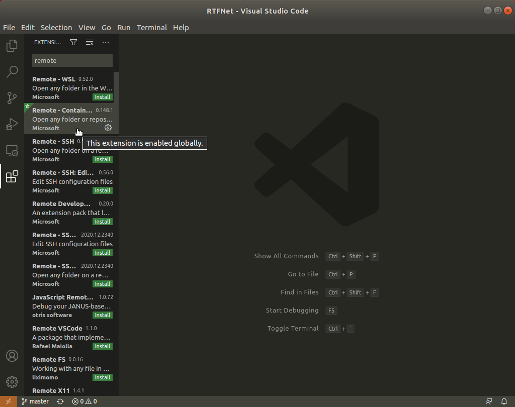Open the Terminal menu
The width and height of the screenshot is (515, 407).
pyautogui.click(x=152, y=28)
